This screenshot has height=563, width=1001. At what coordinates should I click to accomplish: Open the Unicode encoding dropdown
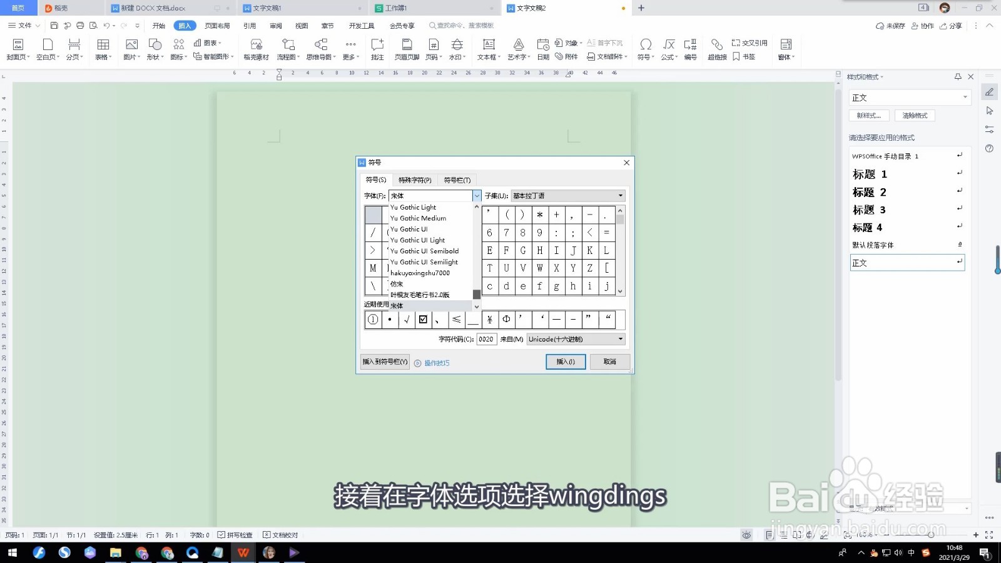(619, 339)
